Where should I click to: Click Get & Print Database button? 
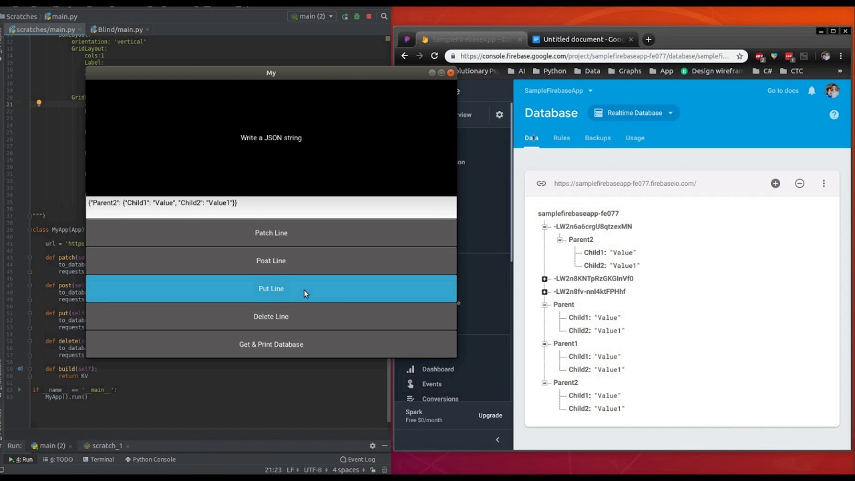(271, 344)
